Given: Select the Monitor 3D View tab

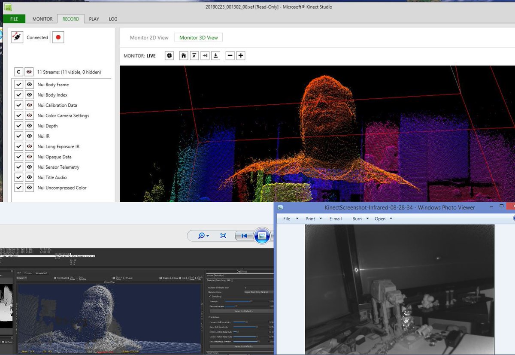Looking at the screenshot, I should [x=199, y=37].
